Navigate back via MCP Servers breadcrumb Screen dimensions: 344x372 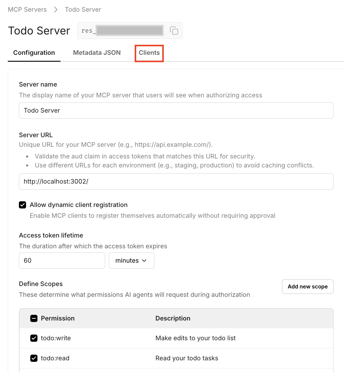[x=27, y=9]
